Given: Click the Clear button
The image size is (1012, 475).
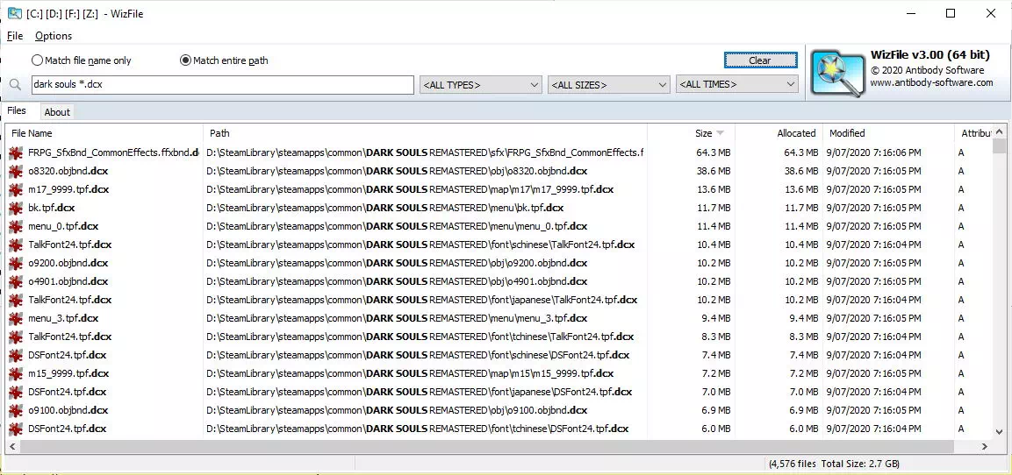Looking at the screenshot, I should [x=760, y=60].
